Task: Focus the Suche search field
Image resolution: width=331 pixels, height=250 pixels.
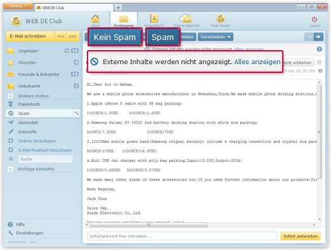Action: click(45, 159)
